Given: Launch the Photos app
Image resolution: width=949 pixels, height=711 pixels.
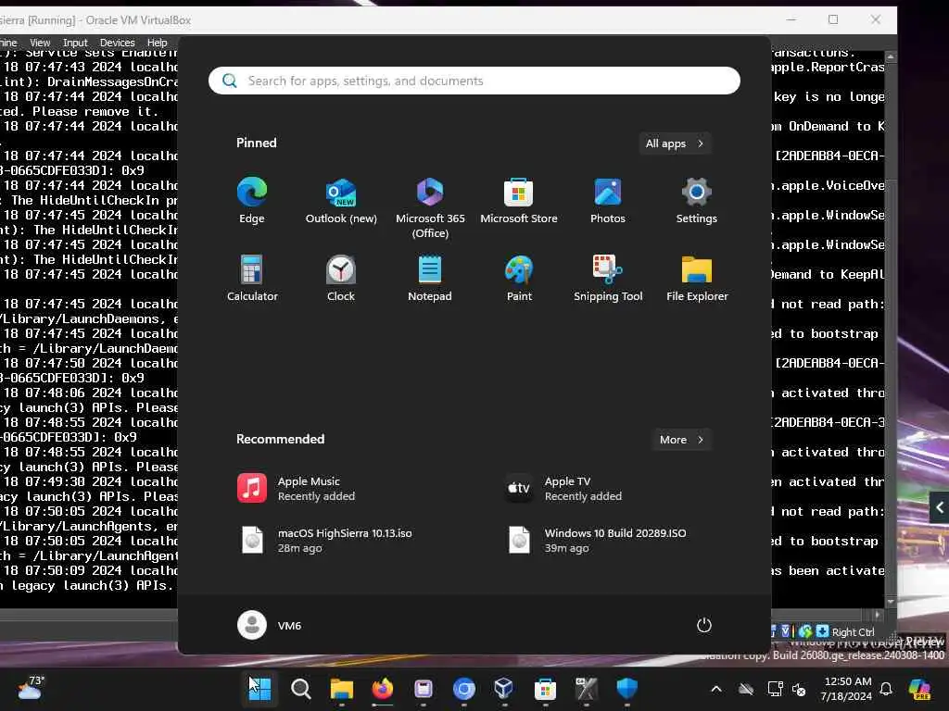Looking at the screenshot, I should [608, 201].
